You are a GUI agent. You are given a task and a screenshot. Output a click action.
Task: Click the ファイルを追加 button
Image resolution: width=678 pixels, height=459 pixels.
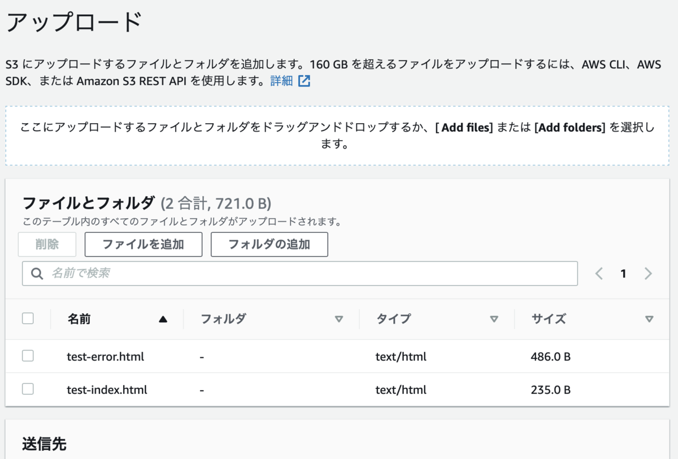click(x=143, y=244)
